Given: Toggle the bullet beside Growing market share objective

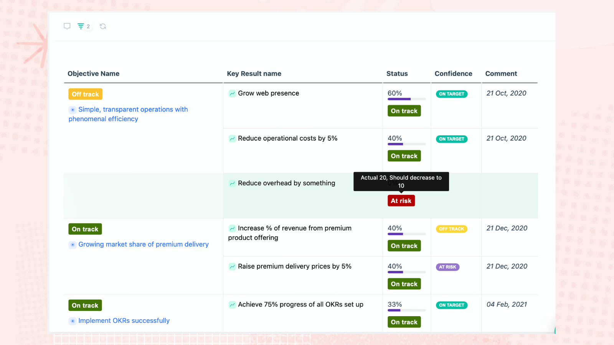Looking at the screenshot, I should coord(73,245).
